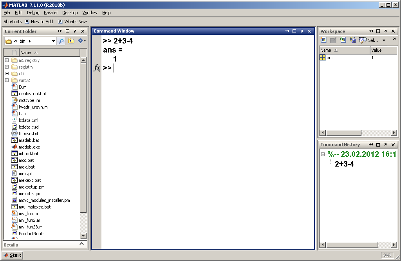Viewport: 401px width, 261px height.
Task: Minimize the Command History panel
Action: (x=371, y=145)
